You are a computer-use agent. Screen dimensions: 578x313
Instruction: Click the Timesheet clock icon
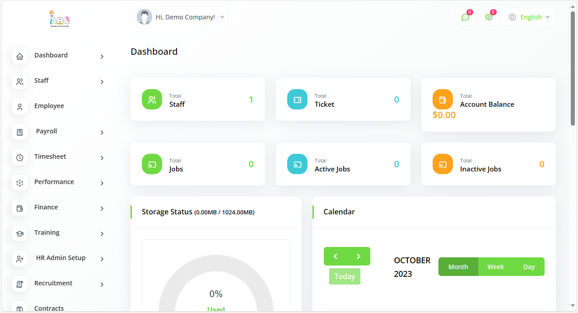[x=19, y=157]
